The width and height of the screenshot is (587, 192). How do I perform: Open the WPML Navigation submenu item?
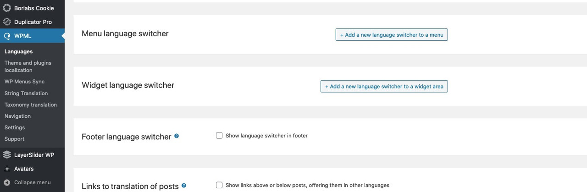point(17,116)
